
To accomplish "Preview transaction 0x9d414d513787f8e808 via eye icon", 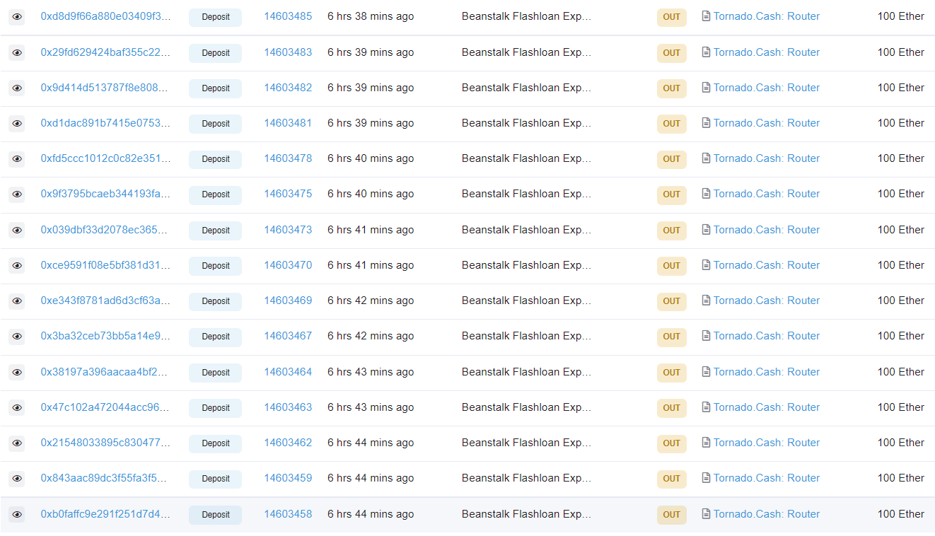I will click(x=17, y=88).
